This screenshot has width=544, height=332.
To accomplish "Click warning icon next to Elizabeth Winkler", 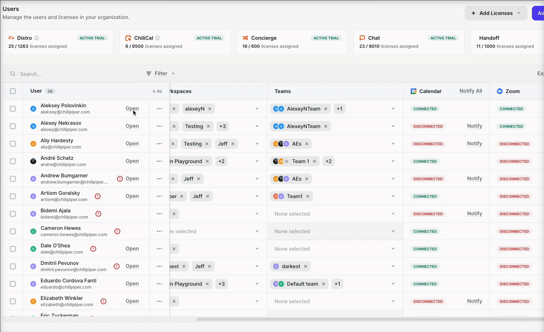I will [103, 301].
